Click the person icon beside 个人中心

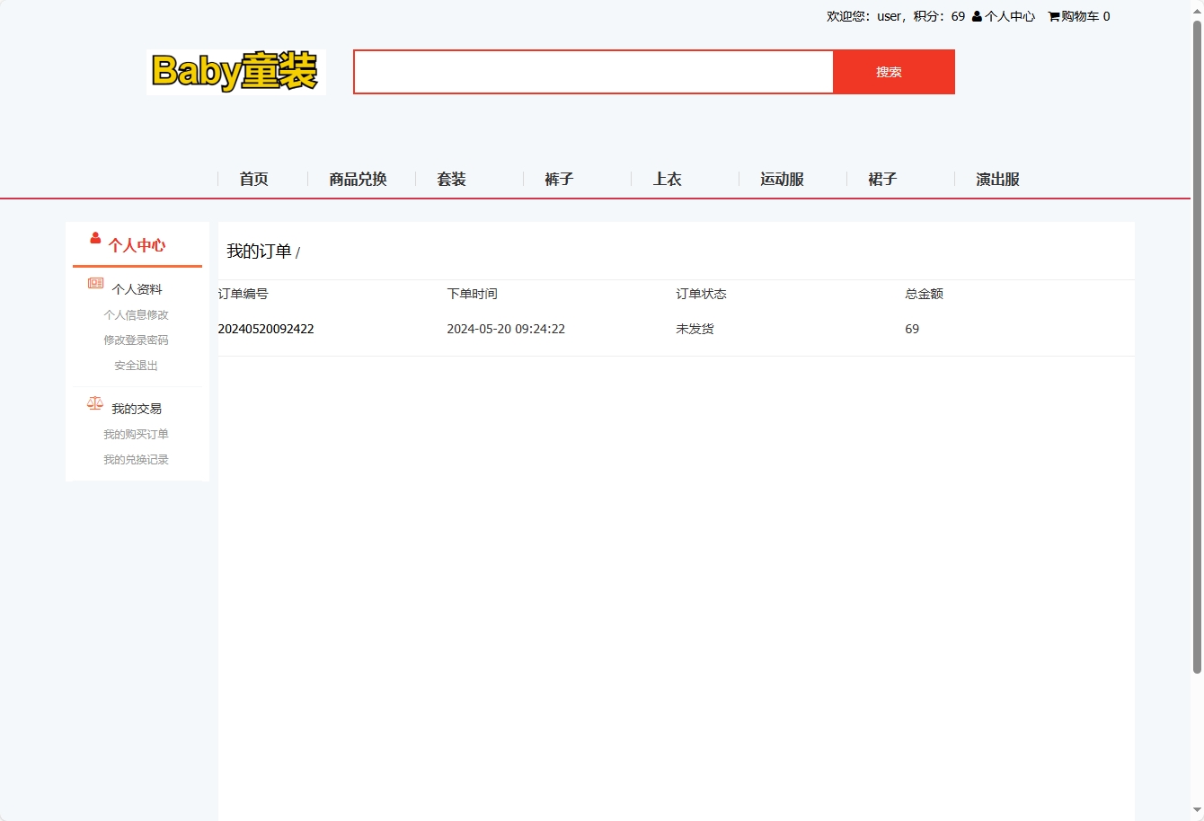[x=976, y=15]
